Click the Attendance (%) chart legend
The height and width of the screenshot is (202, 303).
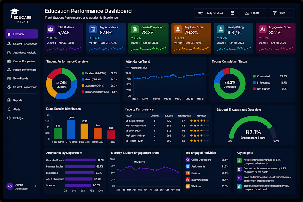pos(136,68)
